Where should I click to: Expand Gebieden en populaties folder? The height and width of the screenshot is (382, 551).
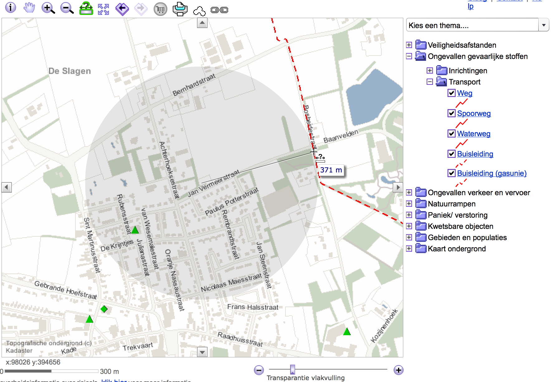coord(409,237)
